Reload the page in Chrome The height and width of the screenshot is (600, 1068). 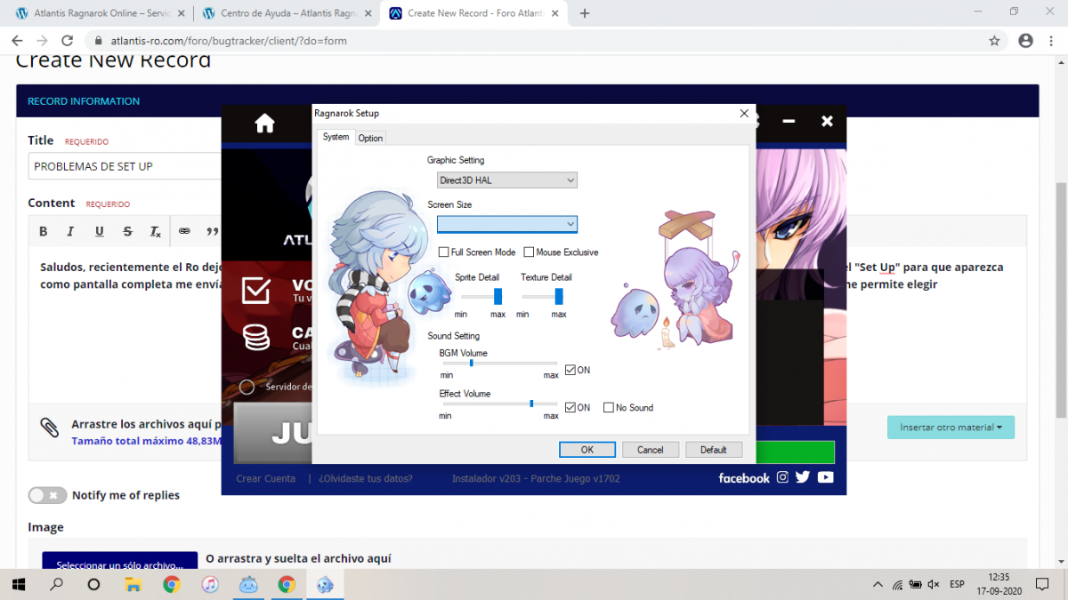click(67, 41)
